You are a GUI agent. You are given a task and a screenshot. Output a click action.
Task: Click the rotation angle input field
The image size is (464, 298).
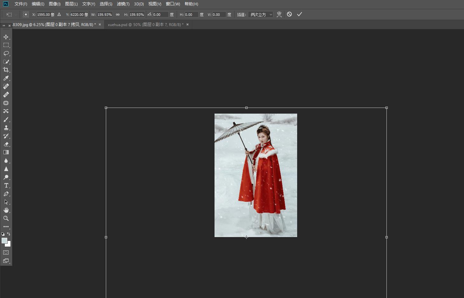[x=160, y=15]
